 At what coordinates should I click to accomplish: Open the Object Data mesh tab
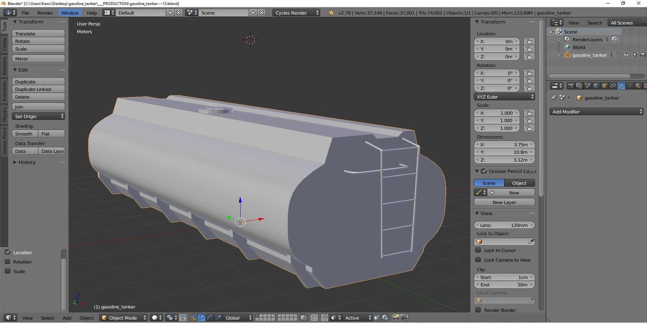point(630,86)
